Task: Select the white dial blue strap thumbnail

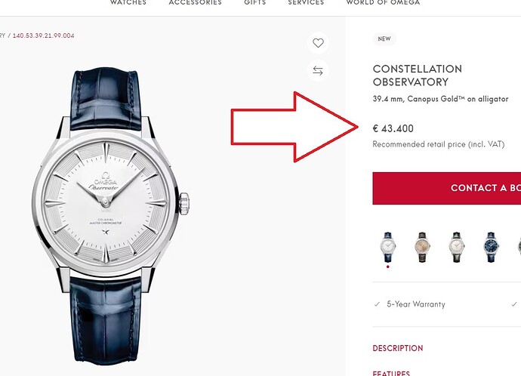Action: pos(388,246)
